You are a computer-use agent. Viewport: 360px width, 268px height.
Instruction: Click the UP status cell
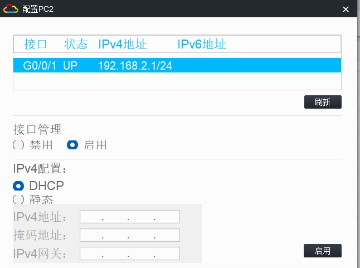[x=70, y=66]
